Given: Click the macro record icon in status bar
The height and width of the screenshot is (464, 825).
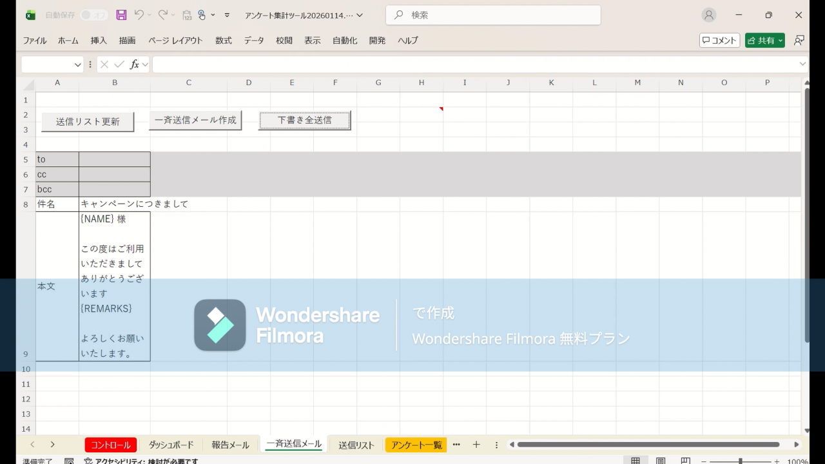Looking at the screenshot, I should coord(69,461).
